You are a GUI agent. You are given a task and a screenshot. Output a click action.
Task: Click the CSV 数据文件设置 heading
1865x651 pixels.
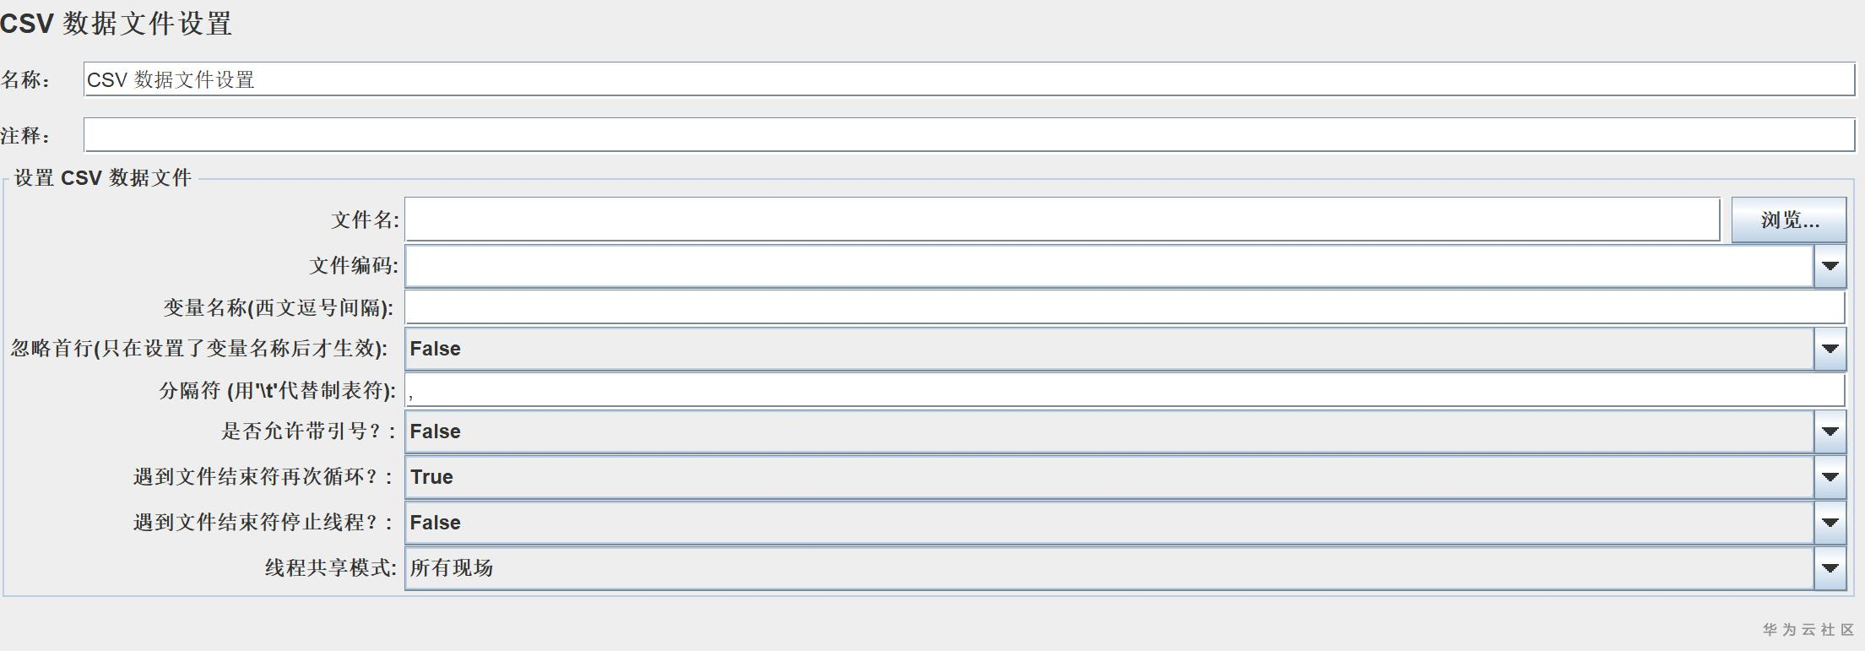[117, 24]
